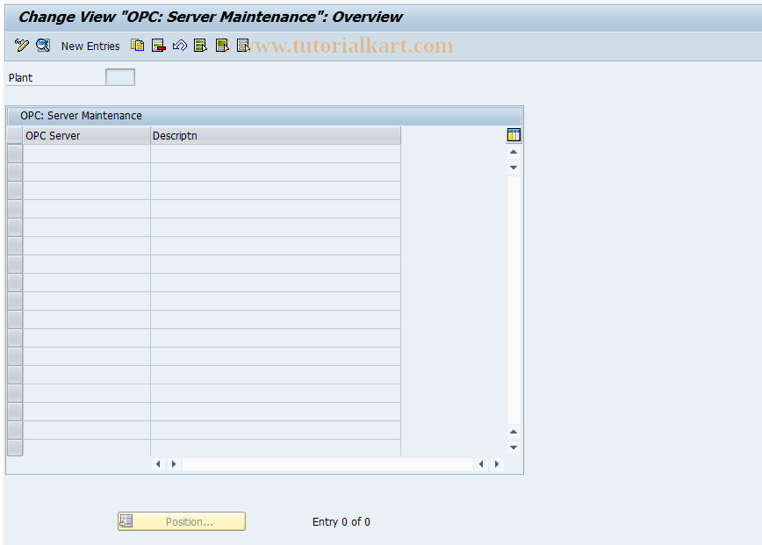This screenshot has height=545, width=762.
Task: Click the vertical scrollbar track
Action: point(514,299)
